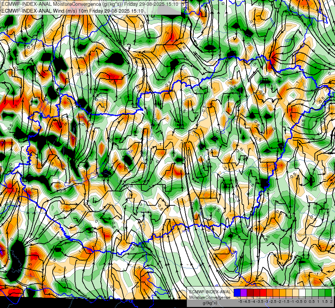Click the legend's 'g/(kg*s)' units label
This screenshot has height=308, width=335.
(210, 303)
